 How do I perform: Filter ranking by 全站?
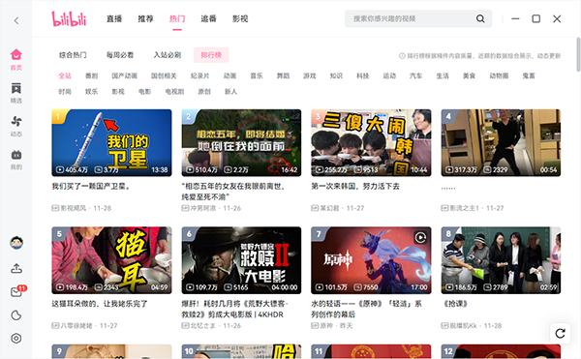coord(65,75)
